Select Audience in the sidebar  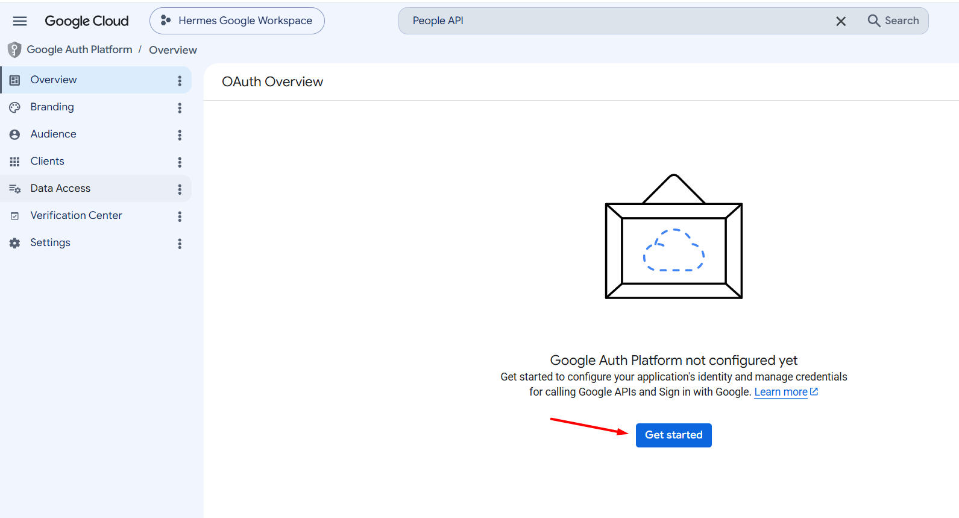(96, 134)
